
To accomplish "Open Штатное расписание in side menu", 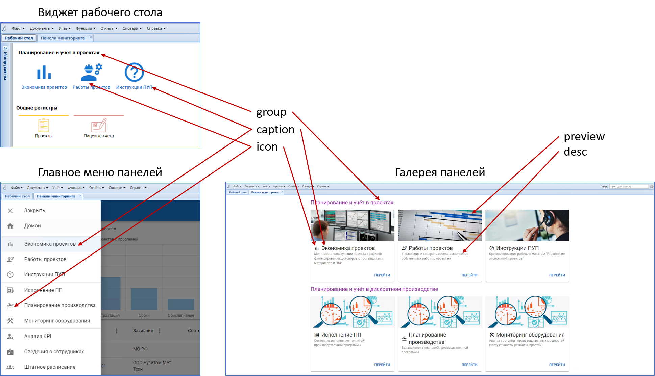I will (50, 367).
